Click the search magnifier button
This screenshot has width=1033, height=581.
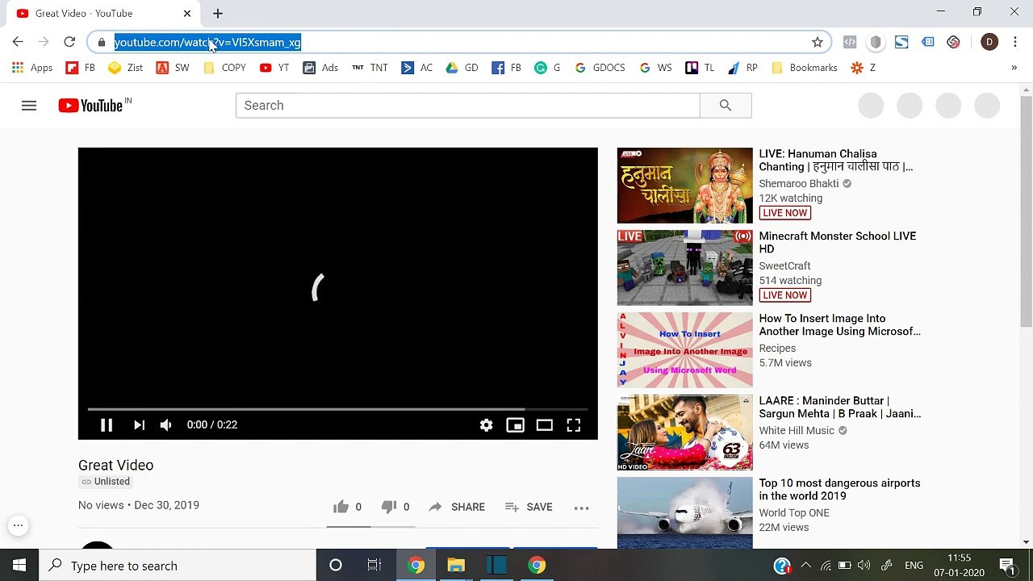tap(726, 106)
